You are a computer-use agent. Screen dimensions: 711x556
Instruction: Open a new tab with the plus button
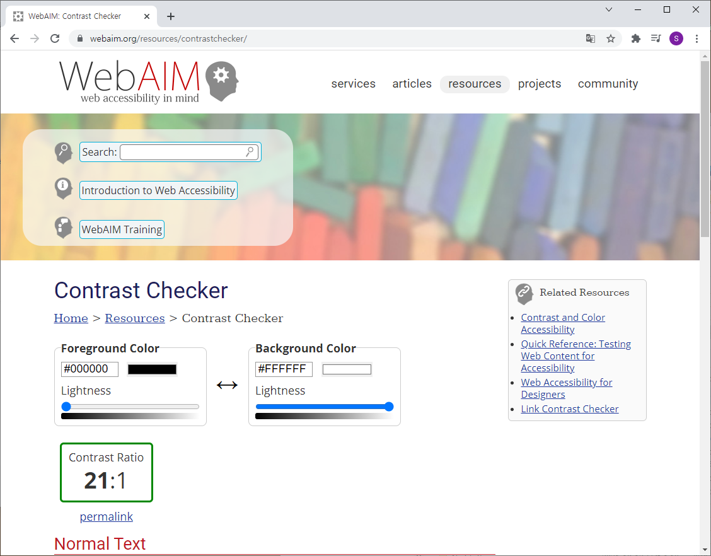coord(170,16)
